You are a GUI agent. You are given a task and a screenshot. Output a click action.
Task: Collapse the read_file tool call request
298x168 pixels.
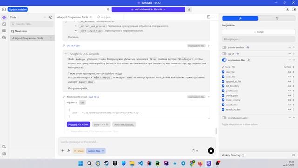[x=209, y=97]
